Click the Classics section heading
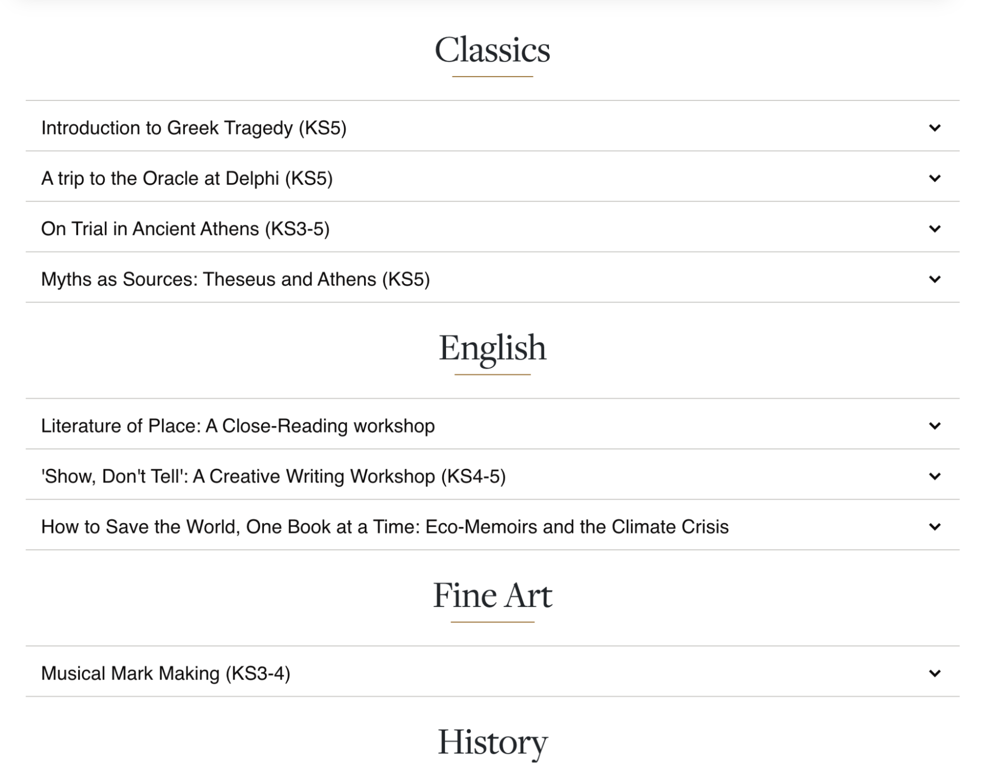The height and width of the screenshot is (763, 994). click(492, 50)
